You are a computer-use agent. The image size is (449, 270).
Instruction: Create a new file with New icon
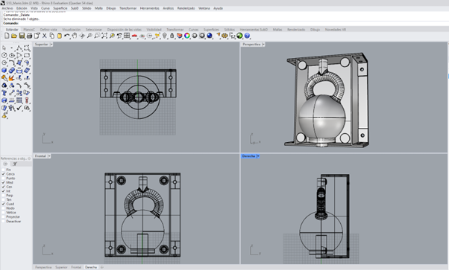(7, 36)
